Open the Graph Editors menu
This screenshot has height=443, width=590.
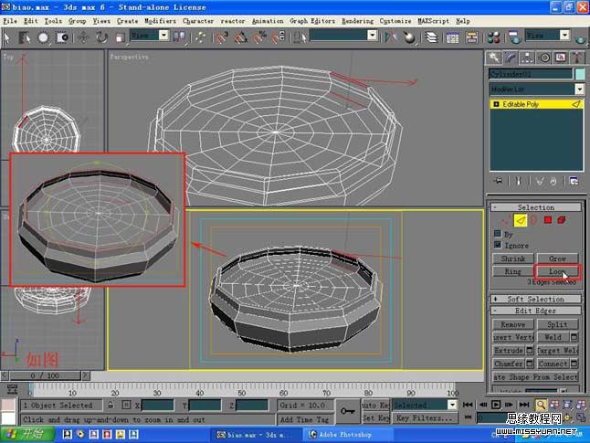point(312,21)
